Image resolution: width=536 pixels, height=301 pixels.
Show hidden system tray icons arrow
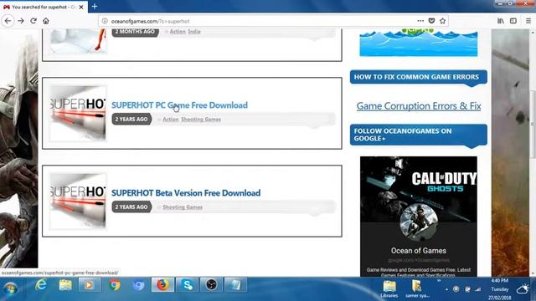(x=446, y=289)
